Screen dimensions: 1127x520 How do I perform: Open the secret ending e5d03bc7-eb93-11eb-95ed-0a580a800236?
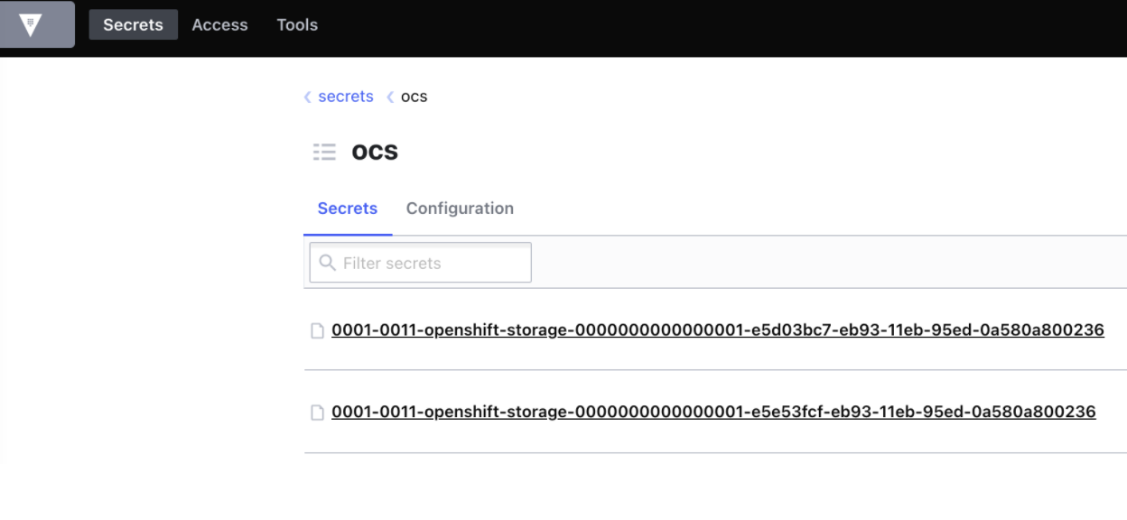tap(718, 330)
